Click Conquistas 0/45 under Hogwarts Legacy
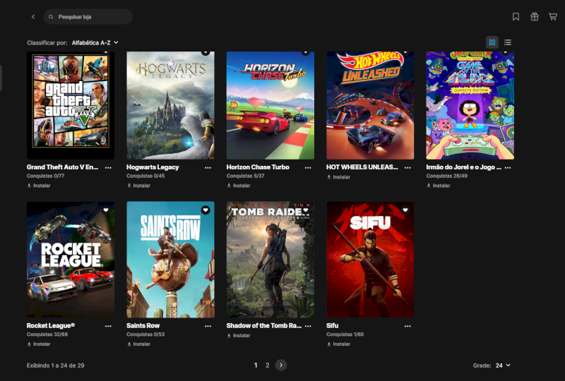Screen dimensions: 565x381 (145, 176)
